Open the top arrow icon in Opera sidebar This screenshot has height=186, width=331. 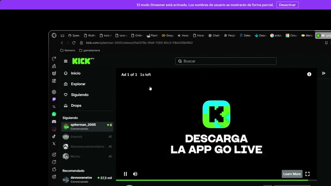click(54, 59)
